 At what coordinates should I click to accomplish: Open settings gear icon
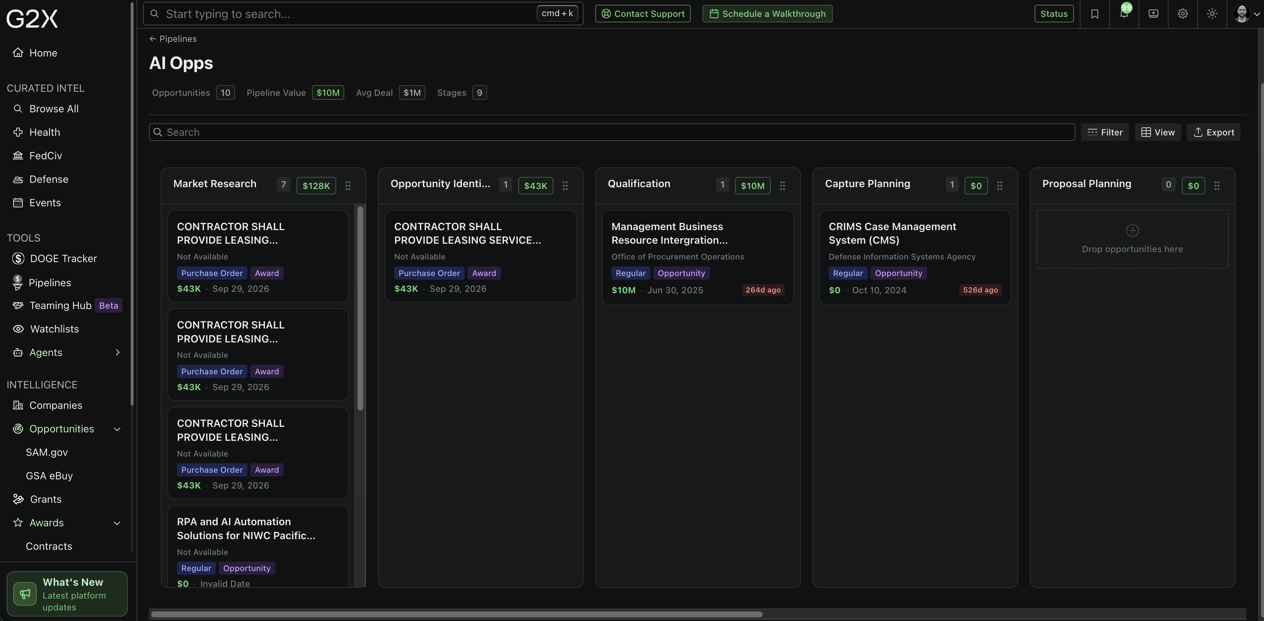click(1183, 14)
